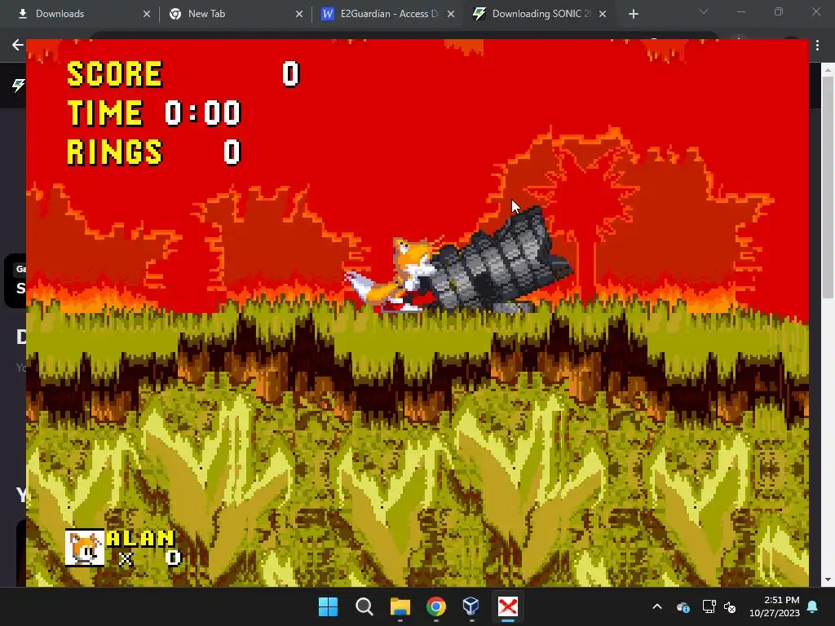
Task: Open Windows Start menu
Action: pyautogui.click(x=328, y=606)
